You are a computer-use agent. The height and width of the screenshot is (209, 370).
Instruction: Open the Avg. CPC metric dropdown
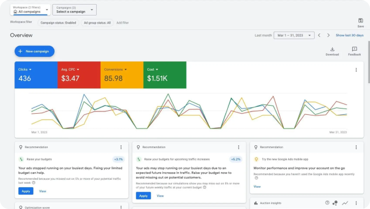coord(70,69)
